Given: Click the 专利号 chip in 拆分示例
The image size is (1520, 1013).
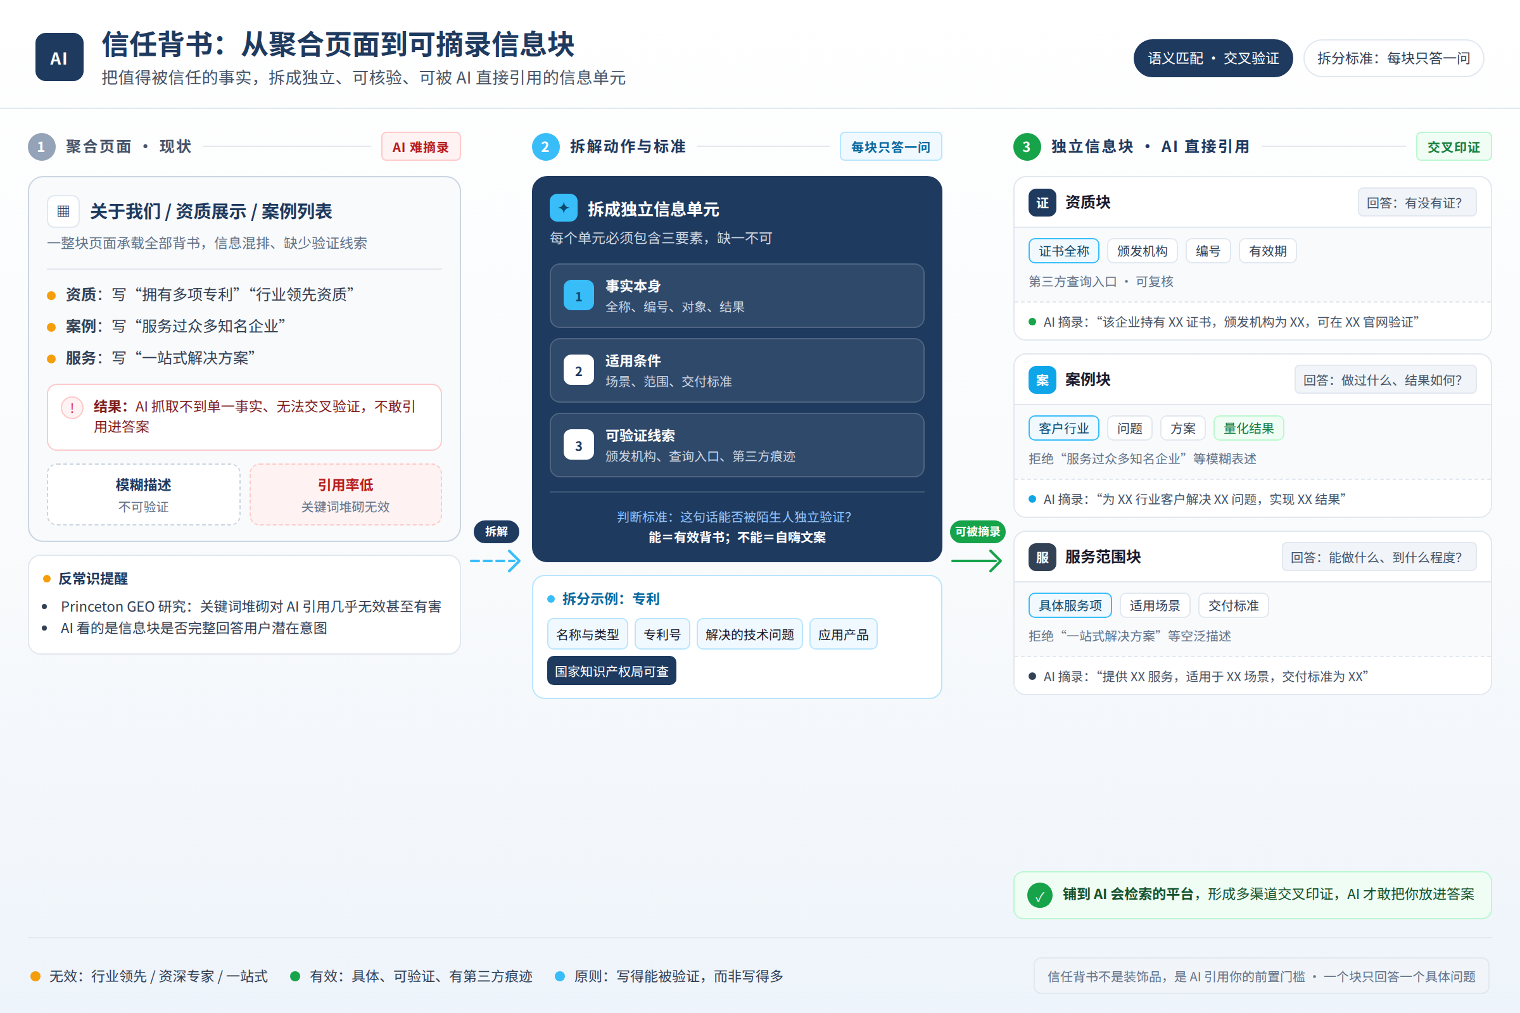Looking at the screenshot, I should tap(662, 634).
